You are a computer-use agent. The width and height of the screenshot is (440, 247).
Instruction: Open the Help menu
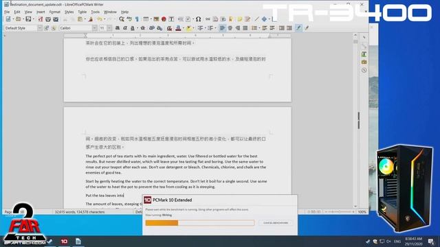pyautogui.click(x=124, y=12)
